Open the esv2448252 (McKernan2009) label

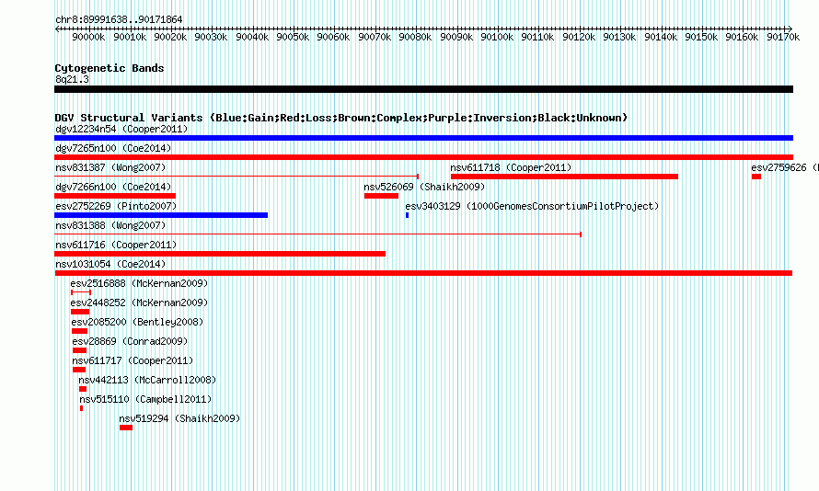point(139,303)
